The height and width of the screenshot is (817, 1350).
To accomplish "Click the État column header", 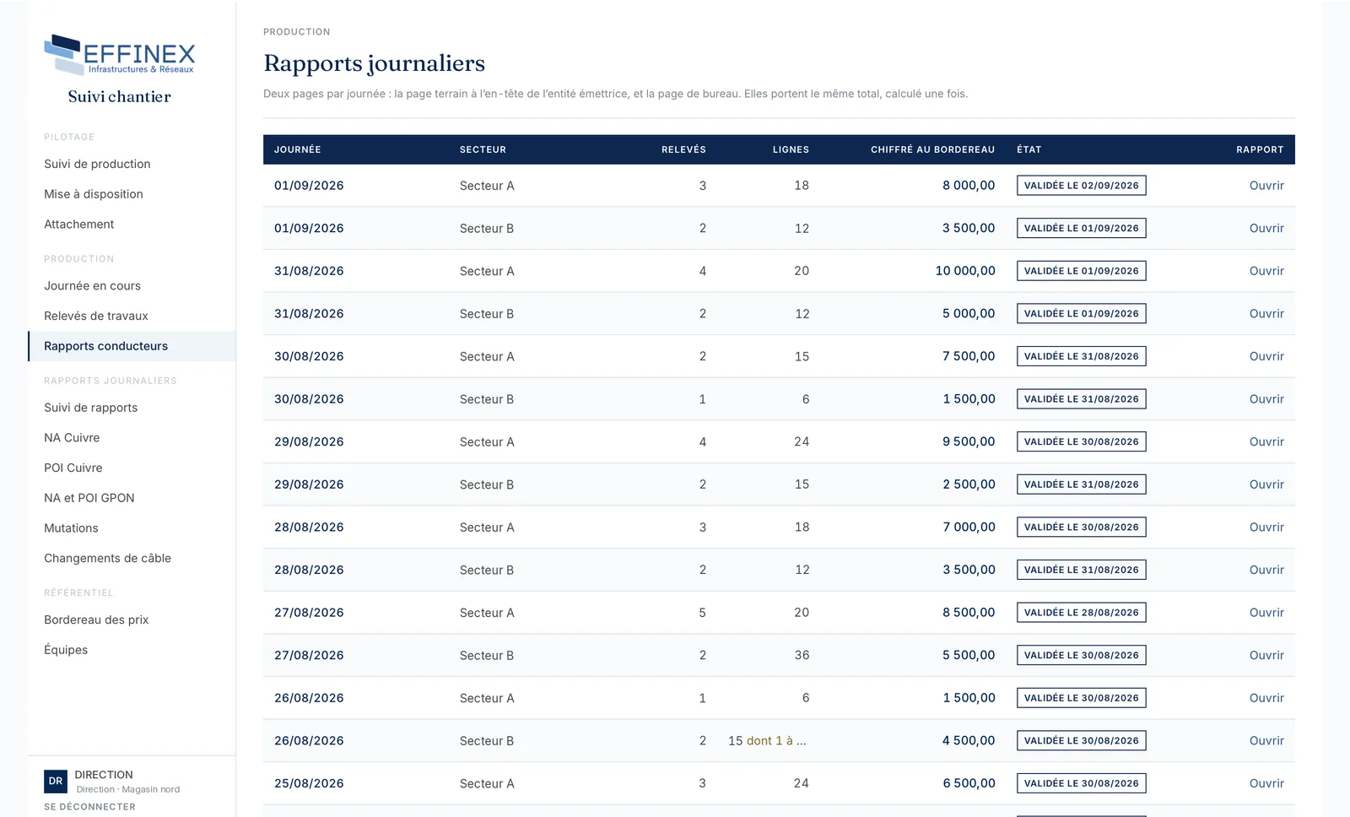I will tap(1029, 149).
